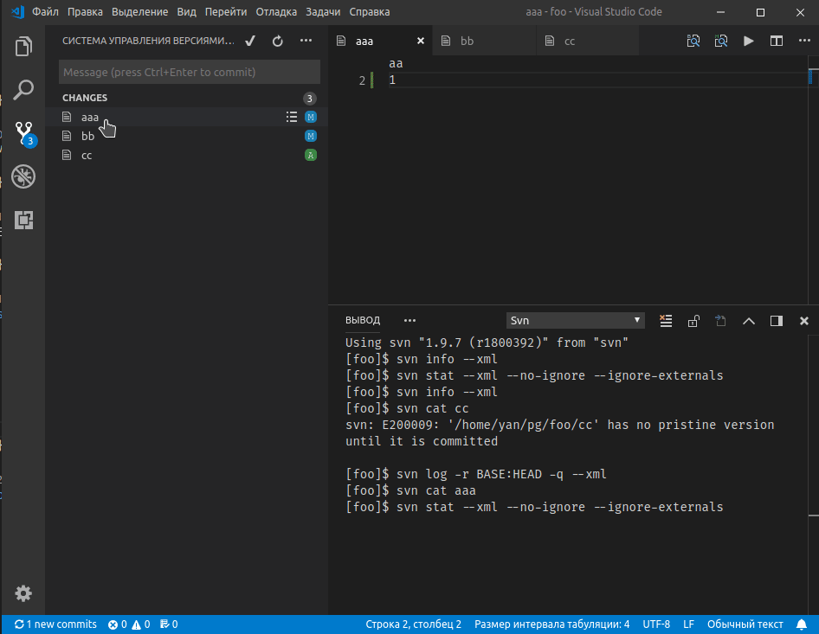Open the Перейти menu

pyautogui.click(x=226, y=11)
